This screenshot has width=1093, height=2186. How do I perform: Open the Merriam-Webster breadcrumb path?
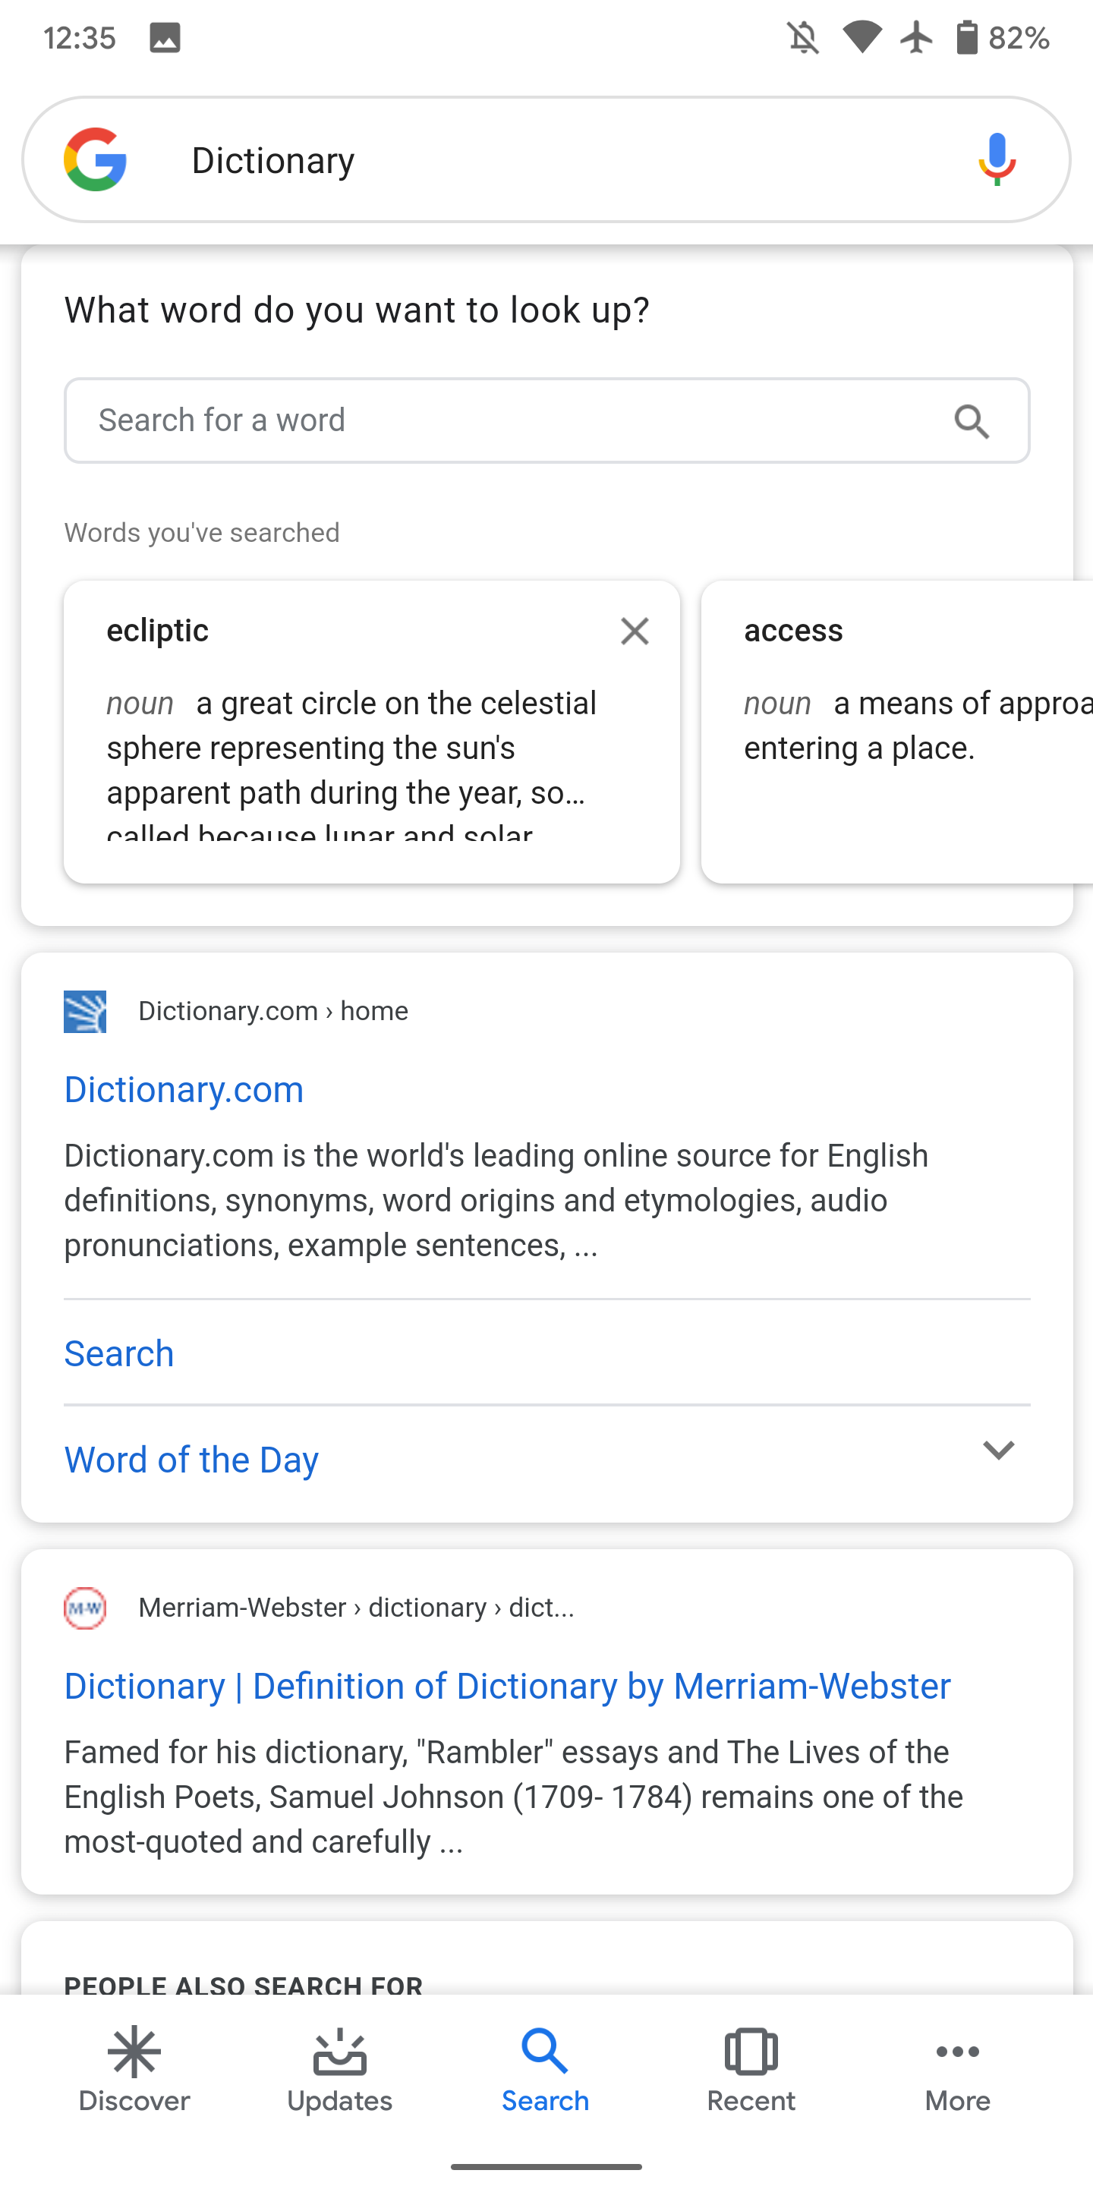(357, 1606)
